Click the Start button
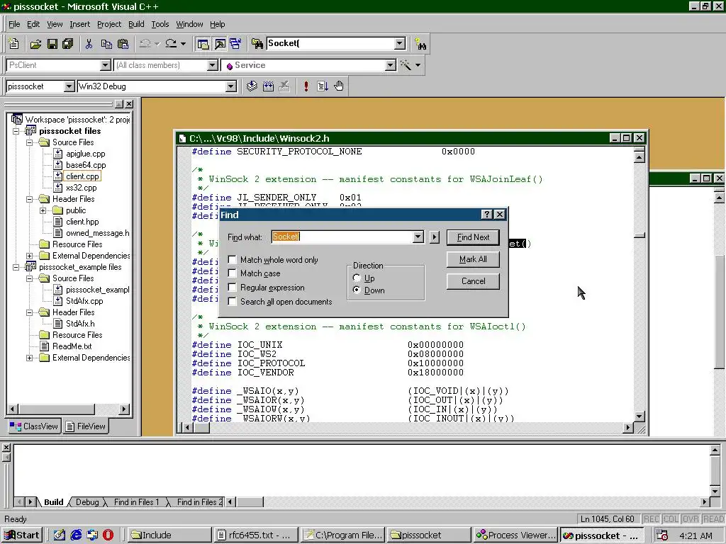Screen dimensions: 726x544 (x=22, y=535)
